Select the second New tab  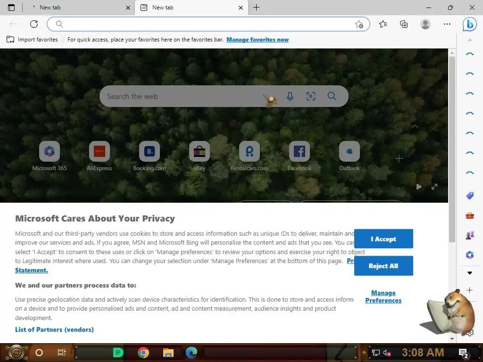coord(192,8)
